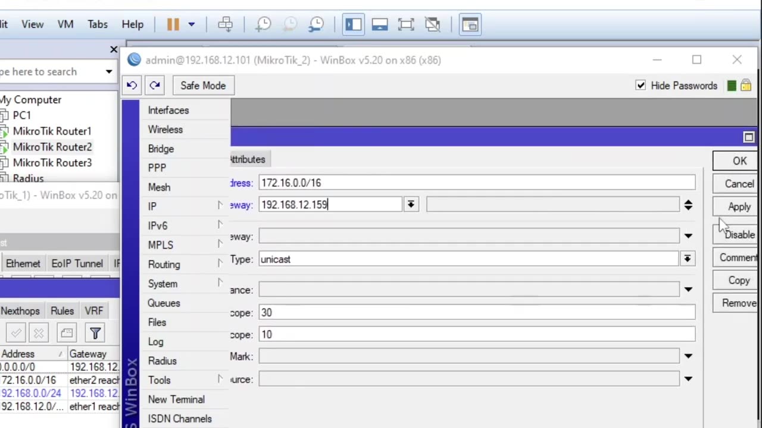762x428 pixels.
Task: Expand the Pref. Source dropdown arrow
Action: click(x=688, y=379)
